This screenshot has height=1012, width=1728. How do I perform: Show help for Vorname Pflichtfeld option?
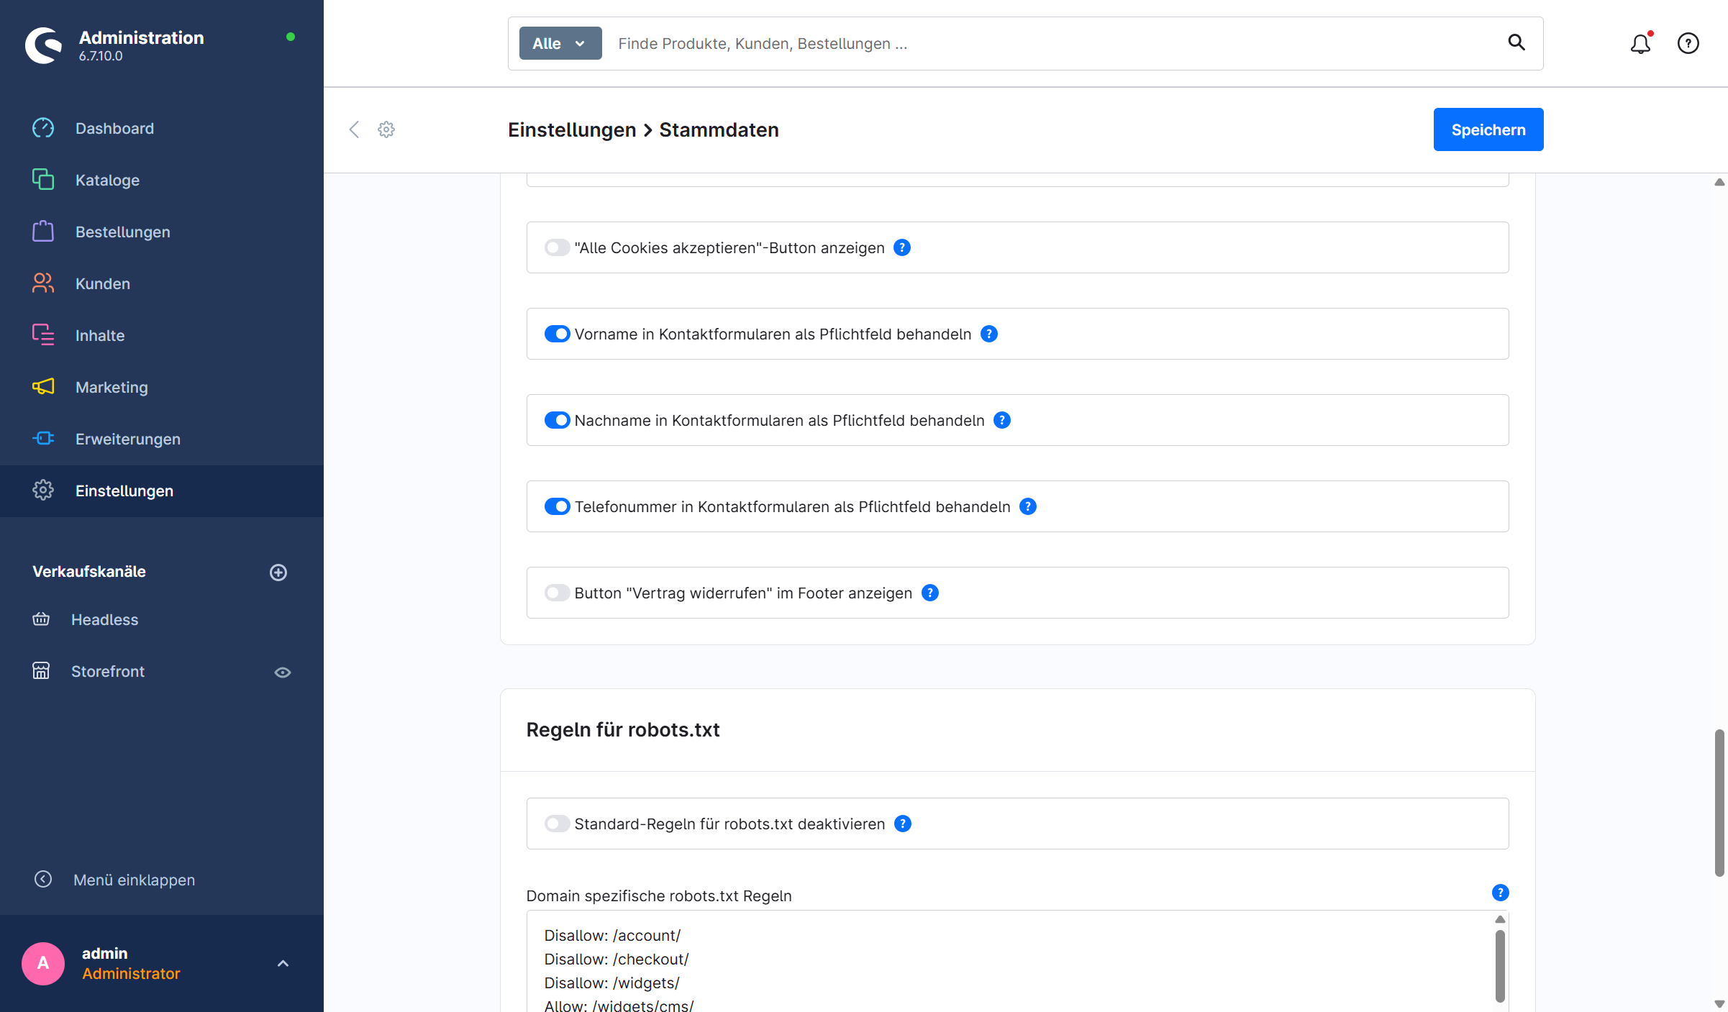(x=989, y=334)
